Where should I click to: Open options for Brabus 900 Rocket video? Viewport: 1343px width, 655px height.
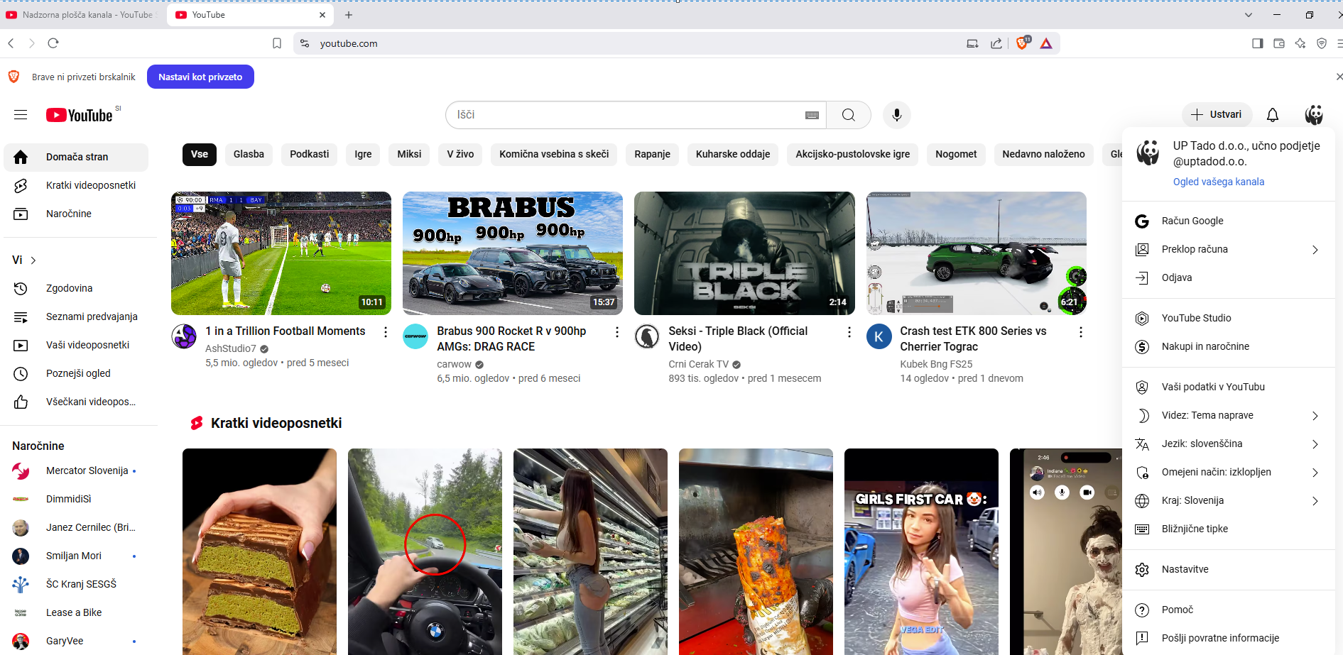pyautogui.click(x=616, y=332)
